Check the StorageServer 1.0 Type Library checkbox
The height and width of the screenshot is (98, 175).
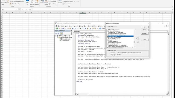click(107, 32)
